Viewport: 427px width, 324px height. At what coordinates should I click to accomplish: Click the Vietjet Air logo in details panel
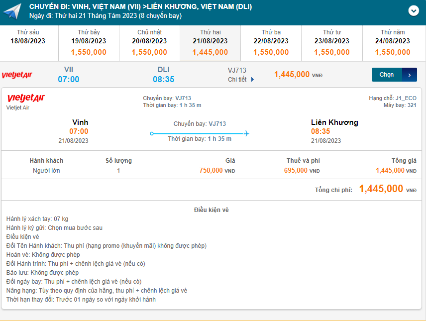26,98
